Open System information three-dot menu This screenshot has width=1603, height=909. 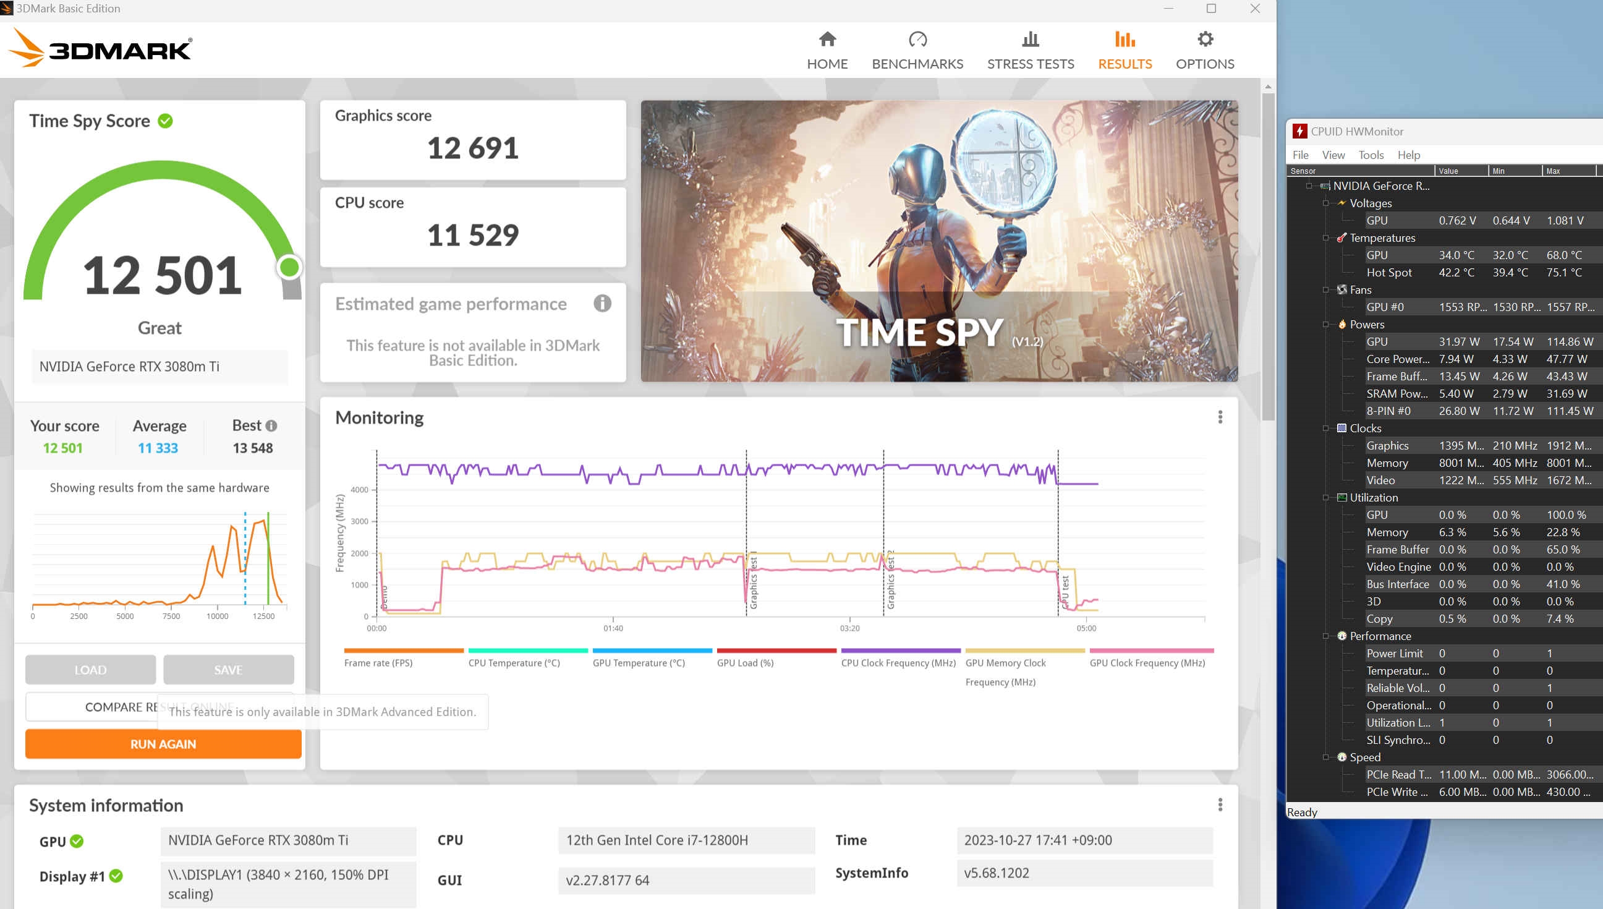1220,804
